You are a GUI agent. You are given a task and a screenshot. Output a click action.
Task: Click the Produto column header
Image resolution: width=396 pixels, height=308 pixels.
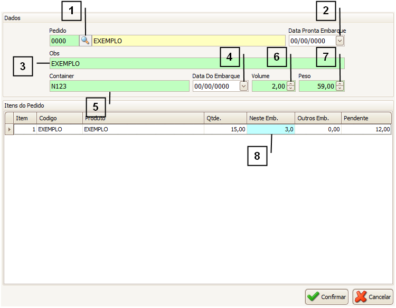tap(143, 118)
